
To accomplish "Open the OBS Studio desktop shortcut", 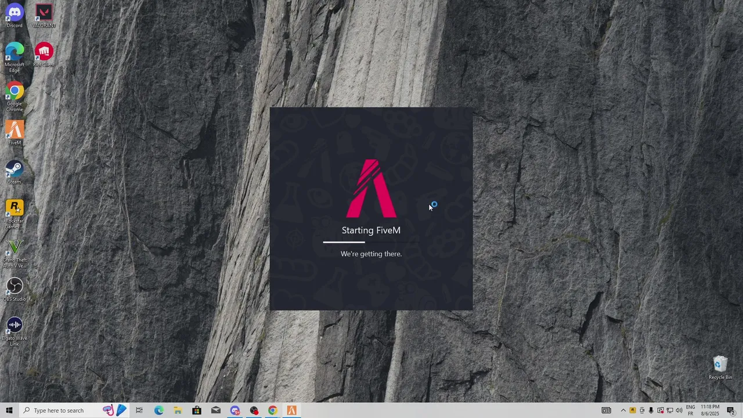I will 15,290.
